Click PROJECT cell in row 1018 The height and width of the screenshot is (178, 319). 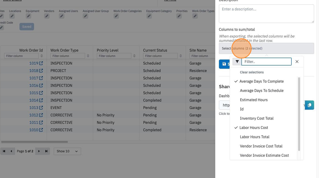pos(58,71)
